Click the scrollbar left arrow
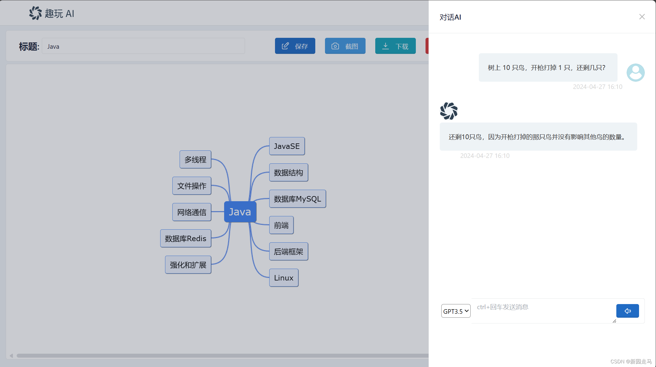 [x=11, y=356]
